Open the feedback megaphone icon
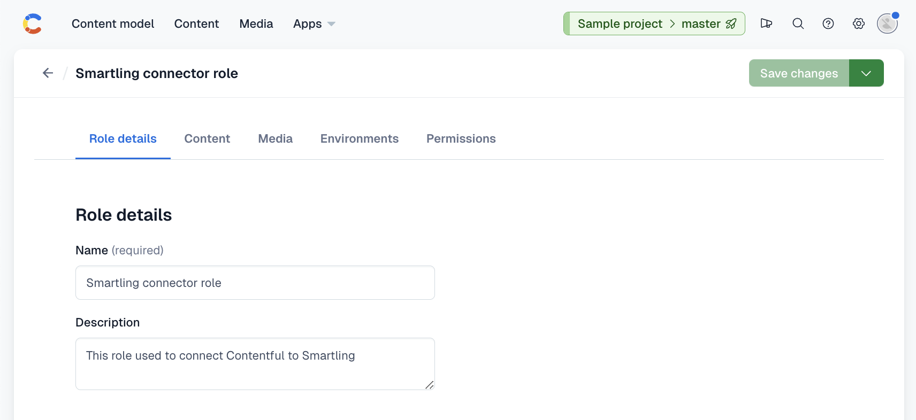 pyautogui.click(x=766, y=24)
